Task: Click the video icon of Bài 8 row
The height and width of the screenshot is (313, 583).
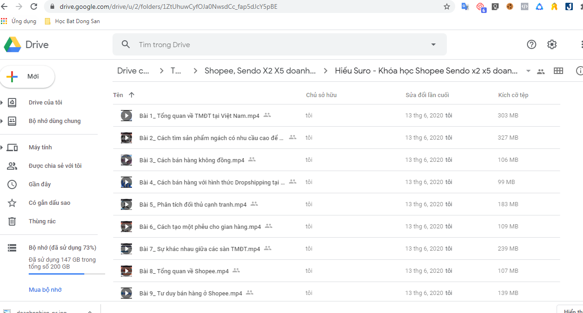Action: coord(126,271)
